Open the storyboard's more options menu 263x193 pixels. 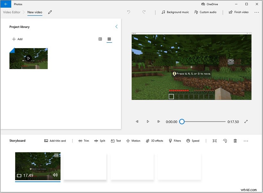(246, 141)
